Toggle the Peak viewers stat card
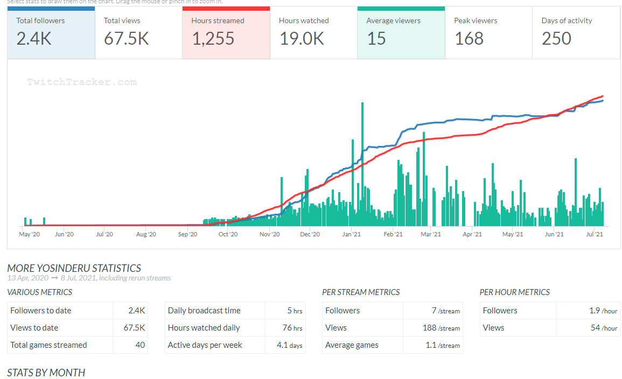 489,33
